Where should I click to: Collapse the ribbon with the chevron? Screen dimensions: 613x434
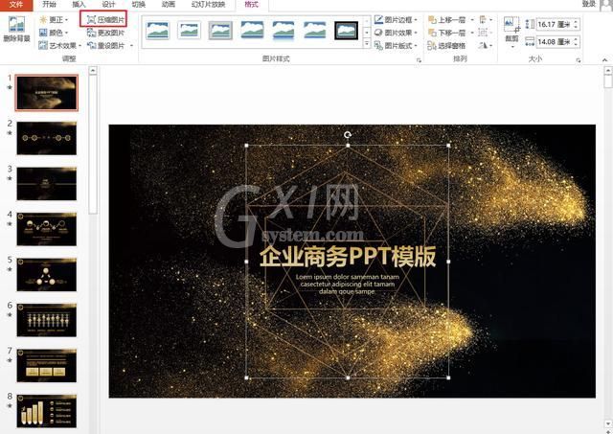pyautogui.click(x=604, y=59)
